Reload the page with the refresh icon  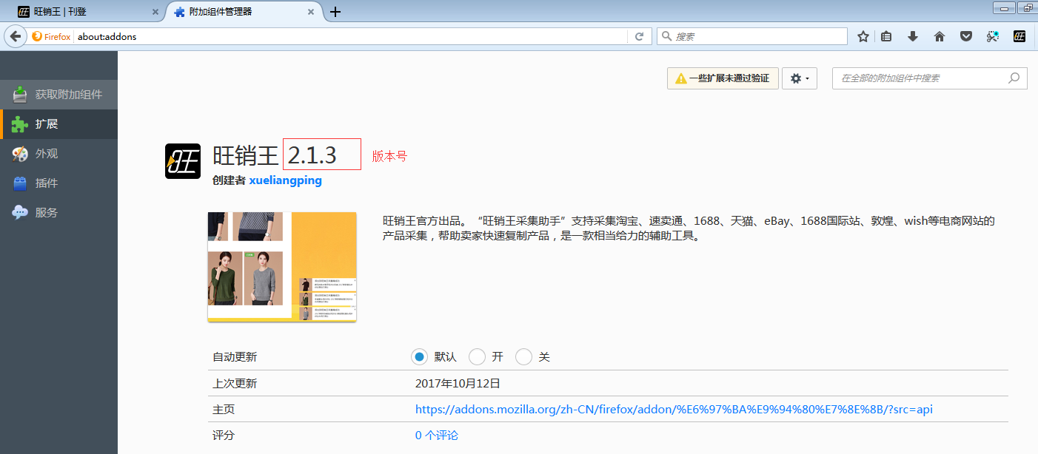click(640, 36)
